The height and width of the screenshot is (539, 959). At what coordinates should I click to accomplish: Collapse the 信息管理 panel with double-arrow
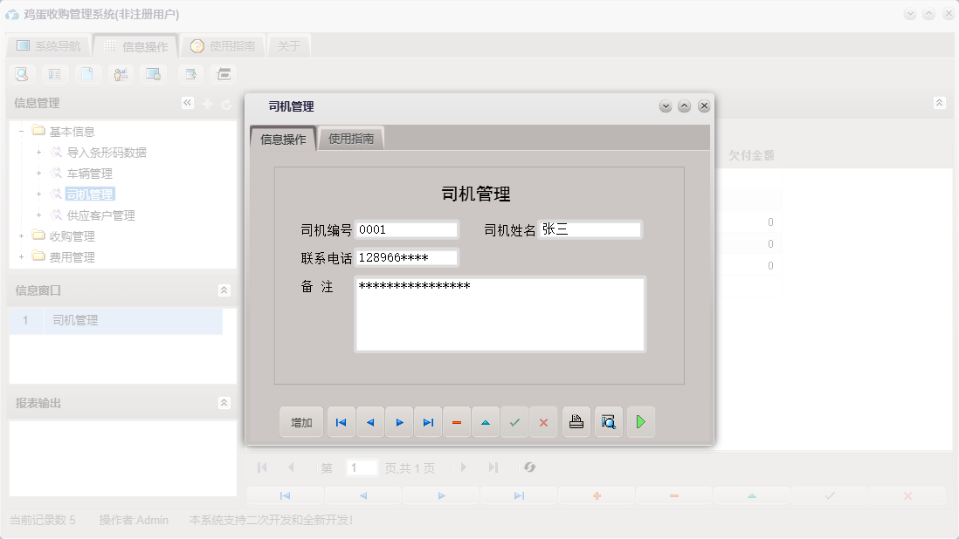[186, 102]
